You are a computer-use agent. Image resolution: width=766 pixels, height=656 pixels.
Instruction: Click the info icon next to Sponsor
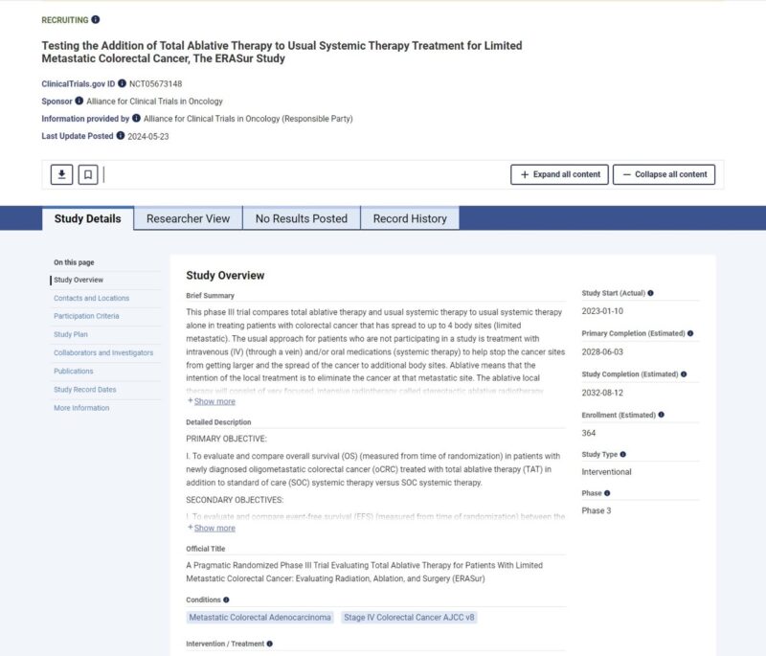point(79,101)
